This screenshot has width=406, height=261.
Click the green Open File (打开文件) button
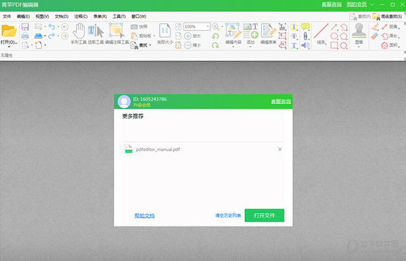click(x=265, y=216)
